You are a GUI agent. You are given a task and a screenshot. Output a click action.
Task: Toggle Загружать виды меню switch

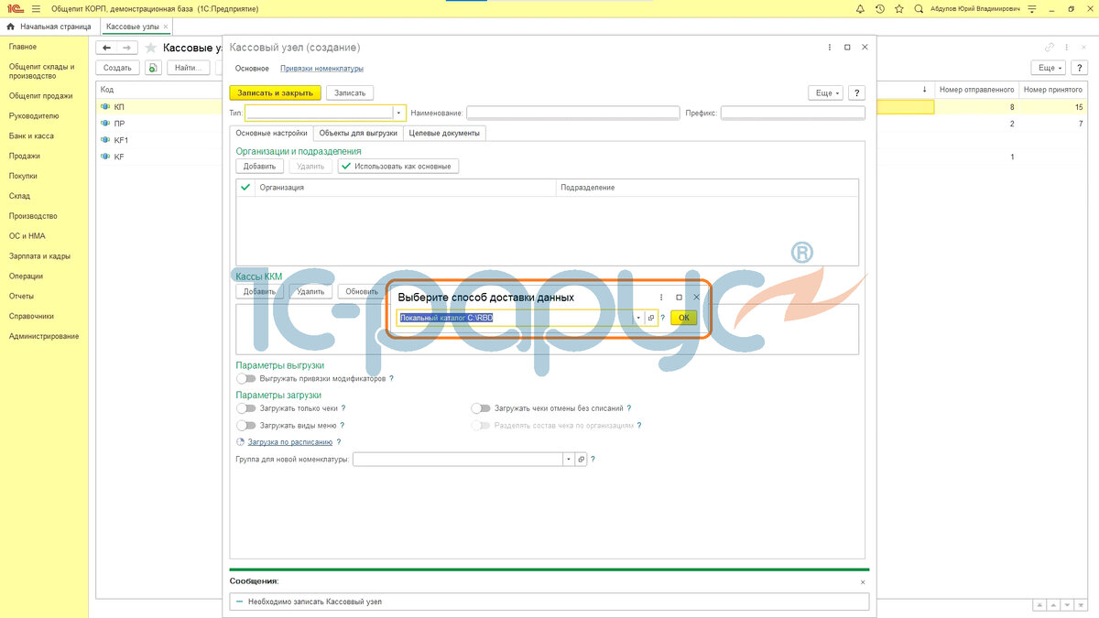[x=245, y=426]
